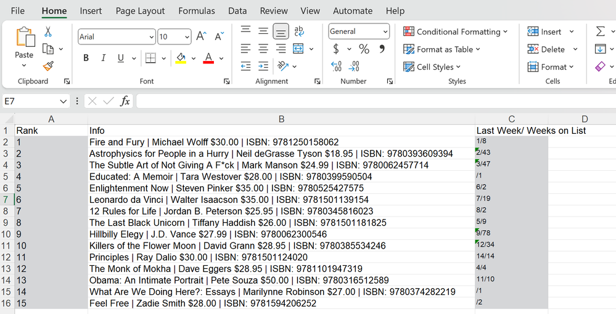Screen dimensions: 616x314
Task: Select the row 7 header
Action: click(x=7, y=200)
